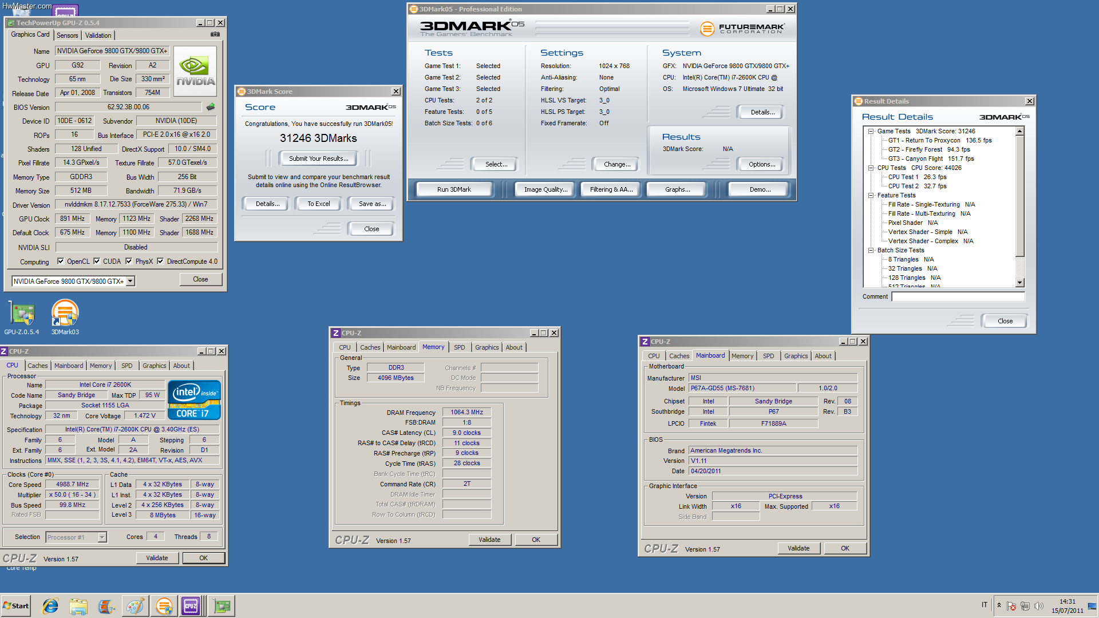The height and width of the screenshot is (618, 1099).
Task: Click Run 3DMark button
Action: coord(454,189)
